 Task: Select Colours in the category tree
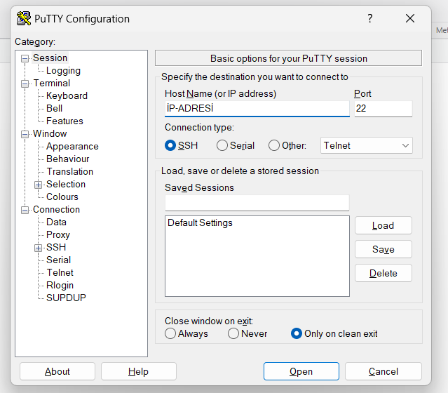[62, 196]
